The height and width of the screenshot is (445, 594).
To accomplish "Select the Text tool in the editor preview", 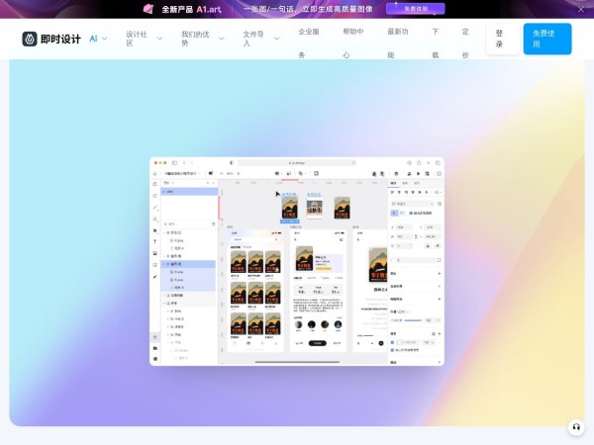I will point(154,240).
